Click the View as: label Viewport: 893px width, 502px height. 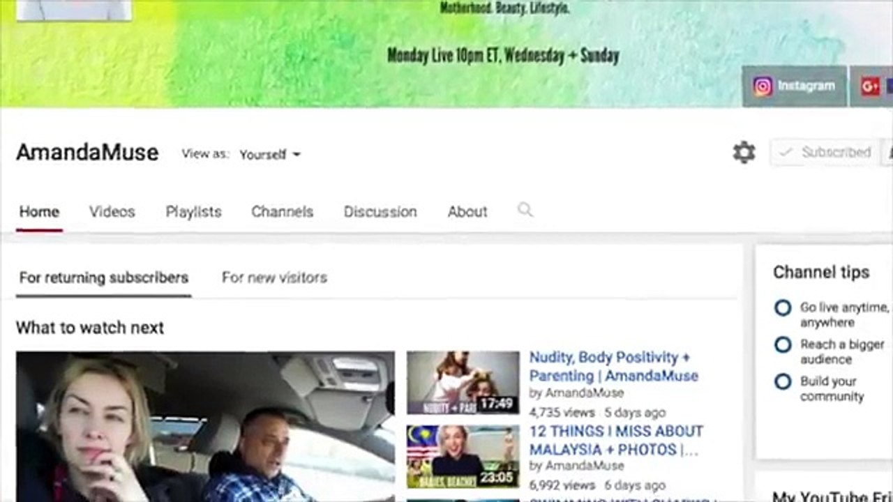pyautogui.click(x=205, y=154)
